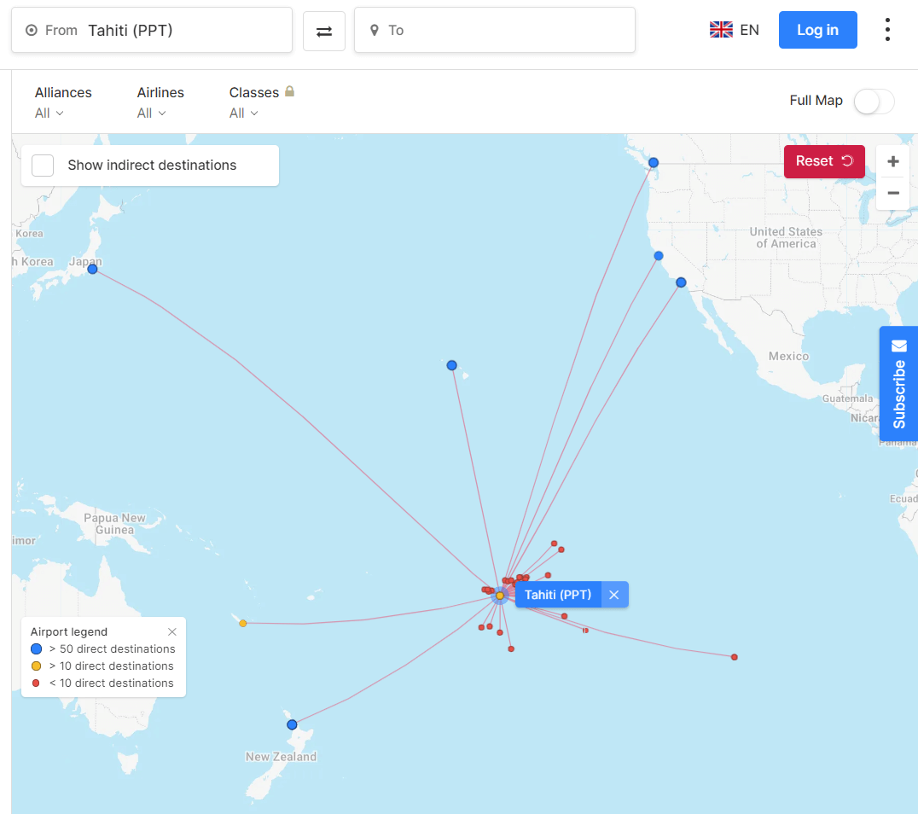Click the British flag language icon
The width and height of the screenshot is (918, 814).
pyautogui.click(x=721, y=28)
